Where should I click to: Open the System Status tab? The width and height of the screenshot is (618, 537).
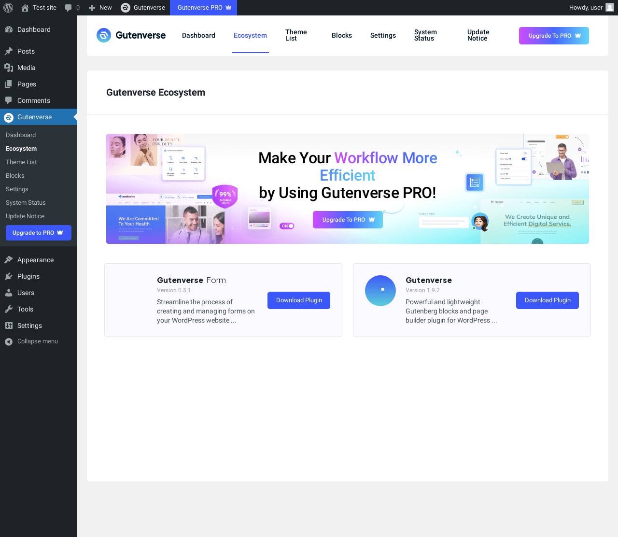(x=425, y=35)
